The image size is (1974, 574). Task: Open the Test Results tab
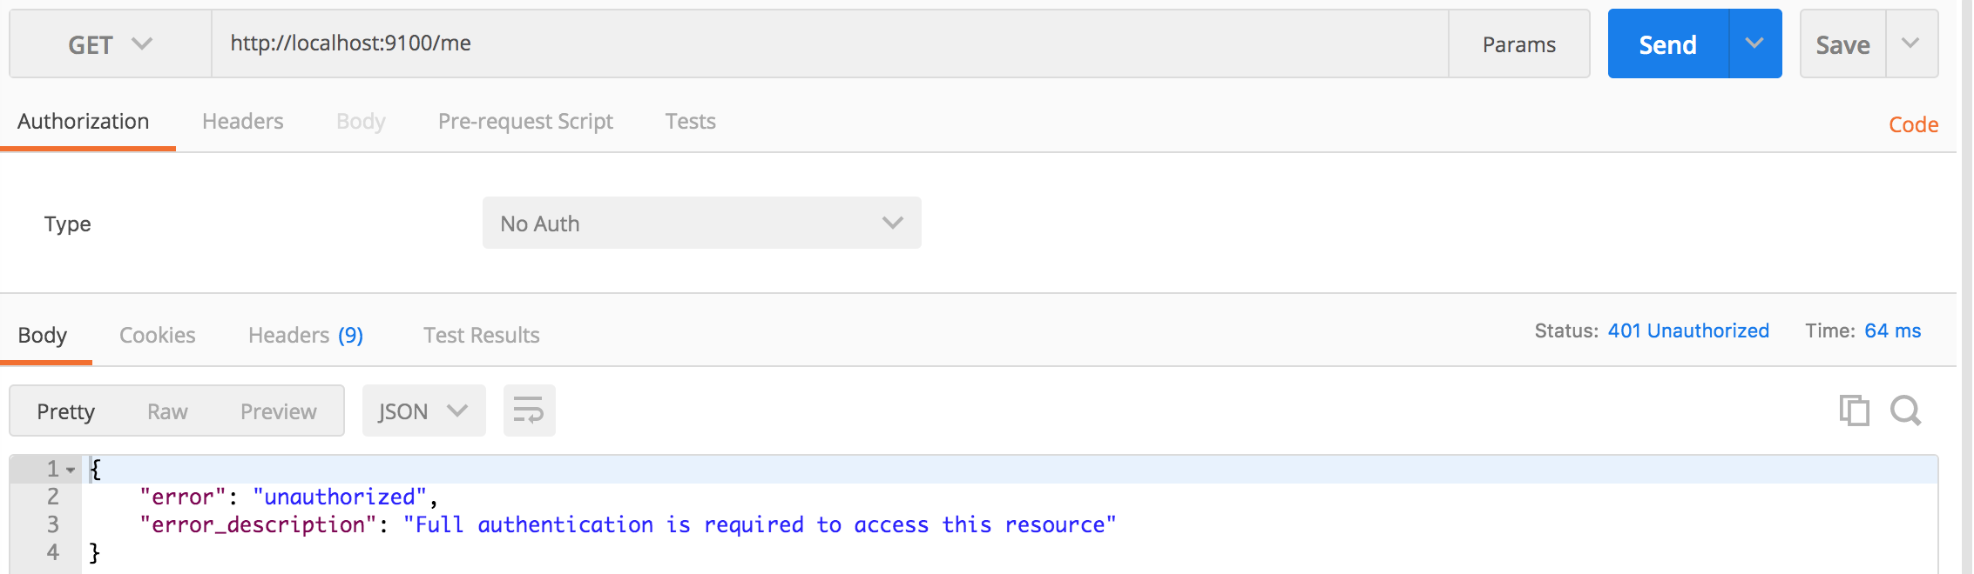[480, 335]
